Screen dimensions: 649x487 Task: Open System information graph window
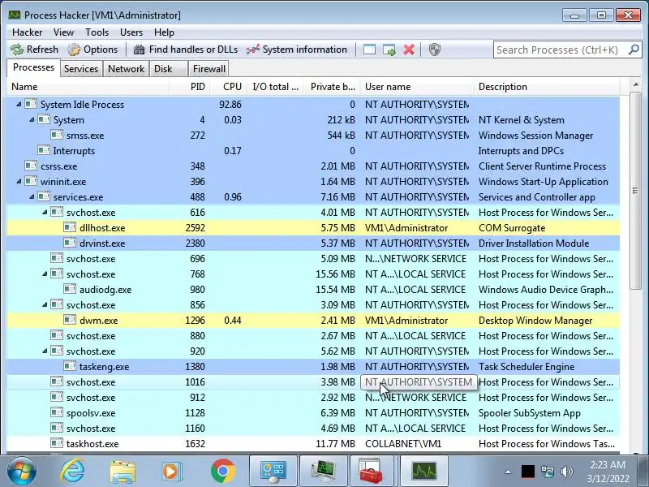coord(297,50)
